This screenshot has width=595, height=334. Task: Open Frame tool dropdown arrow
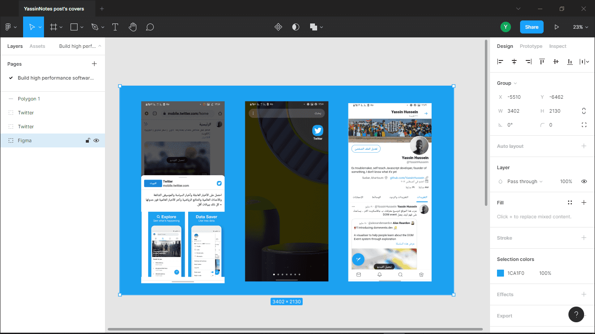(61, 27)
